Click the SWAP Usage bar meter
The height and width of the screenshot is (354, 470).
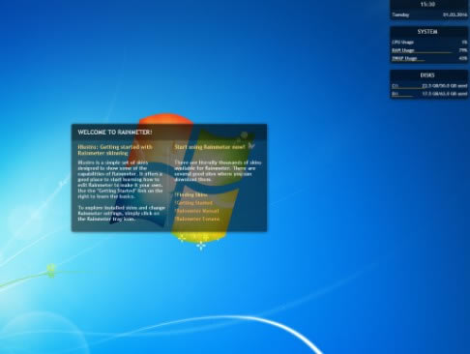(408, 61)
